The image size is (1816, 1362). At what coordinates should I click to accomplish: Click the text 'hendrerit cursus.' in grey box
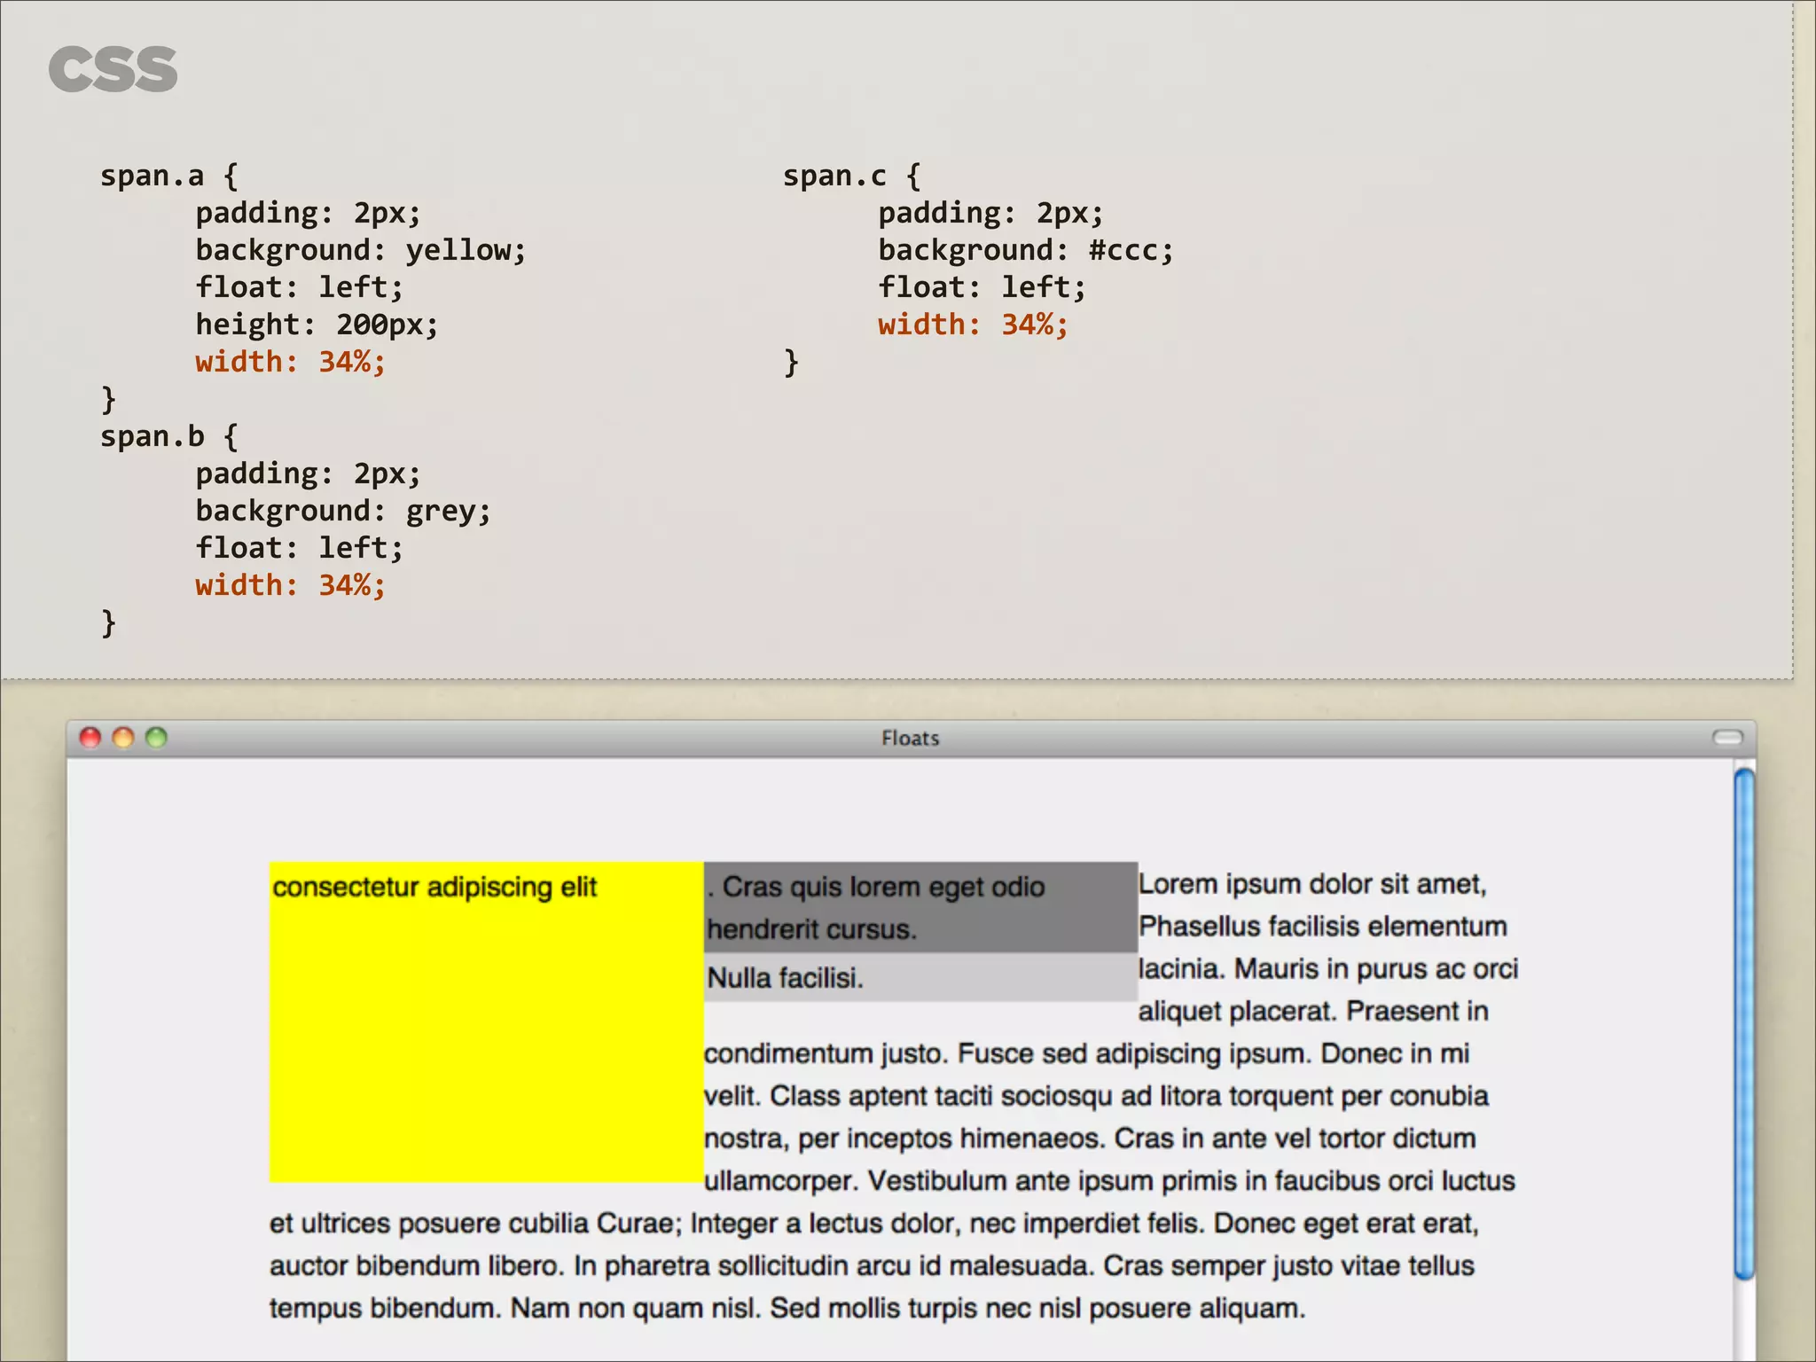tap(811, 929)
